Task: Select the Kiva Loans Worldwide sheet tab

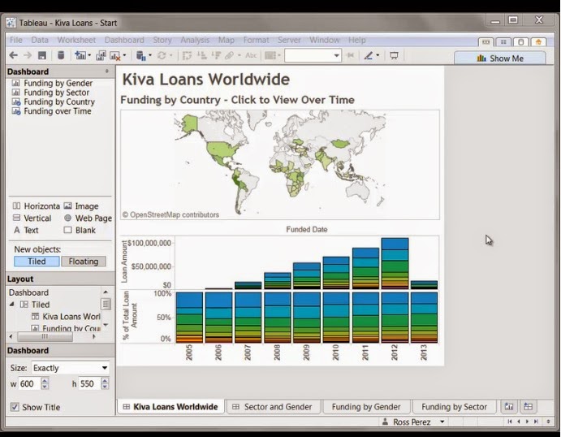Action: click(170, 407)
